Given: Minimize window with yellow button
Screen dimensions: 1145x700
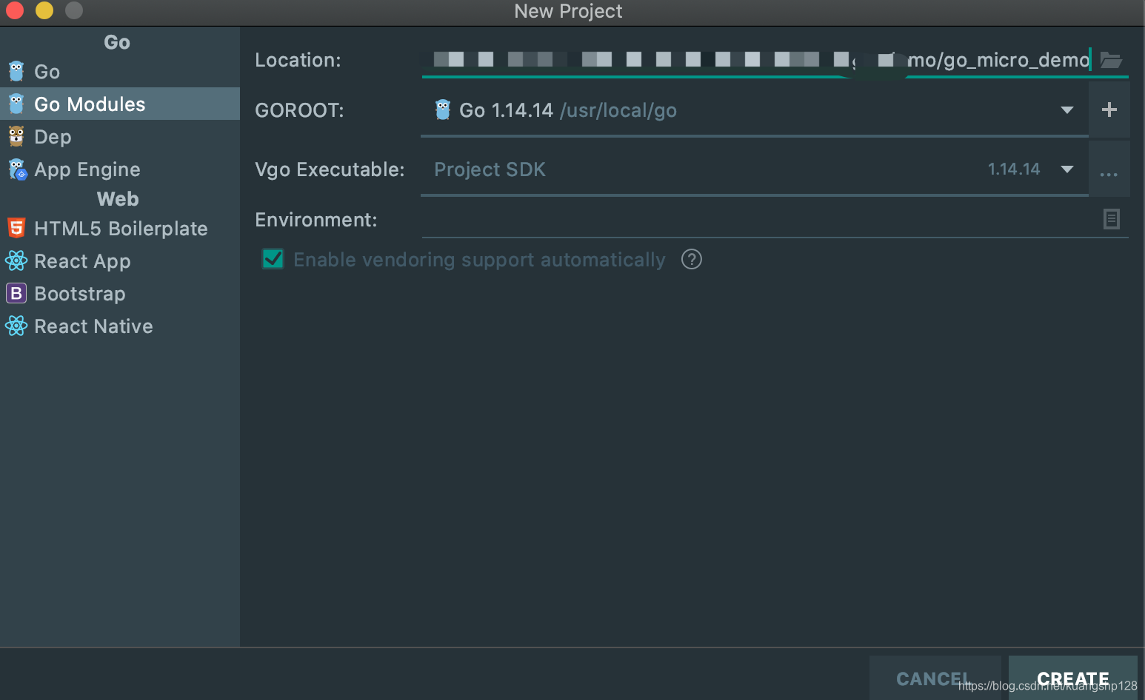Looking at the screenshot, I should 44,10.
